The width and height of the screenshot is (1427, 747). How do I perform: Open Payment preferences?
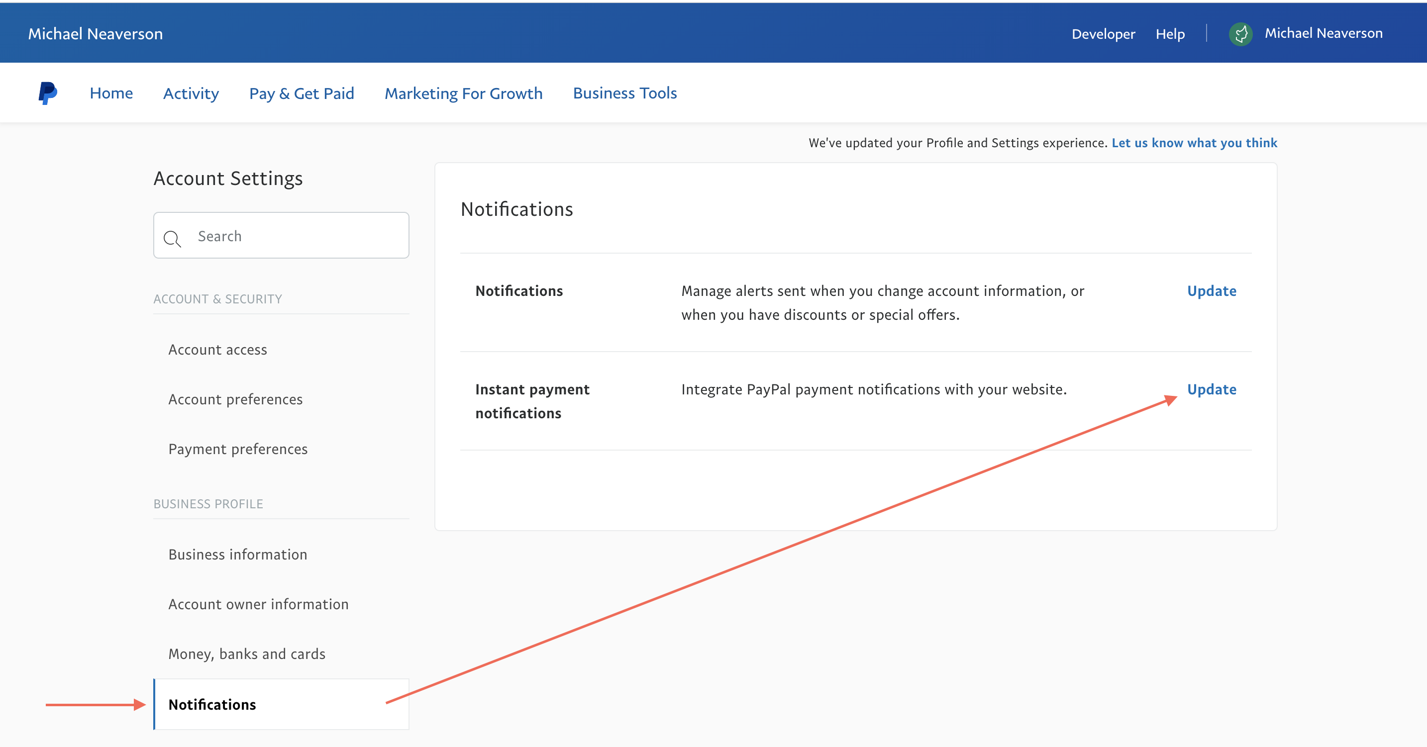[238, 449]
